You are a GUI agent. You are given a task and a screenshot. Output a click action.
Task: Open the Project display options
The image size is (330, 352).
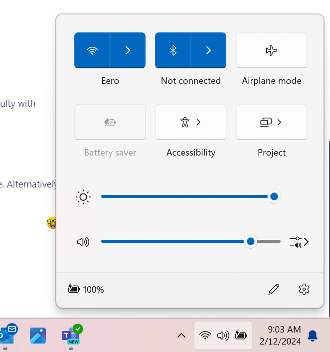(272, 122)
